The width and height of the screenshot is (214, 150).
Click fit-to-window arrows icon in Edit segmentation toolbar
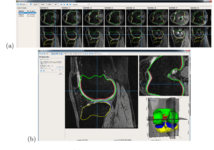(x=42, y=54)
